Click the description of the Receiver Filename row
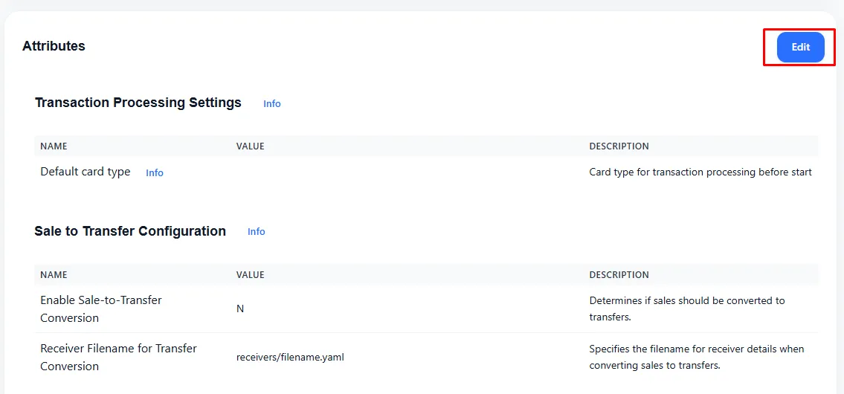844x394 pixels. point(697,357)
